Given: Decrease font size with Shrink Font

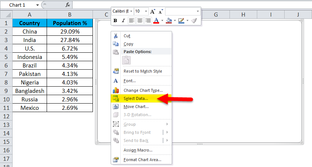Looking at the screenshot, I should [161, 11].
